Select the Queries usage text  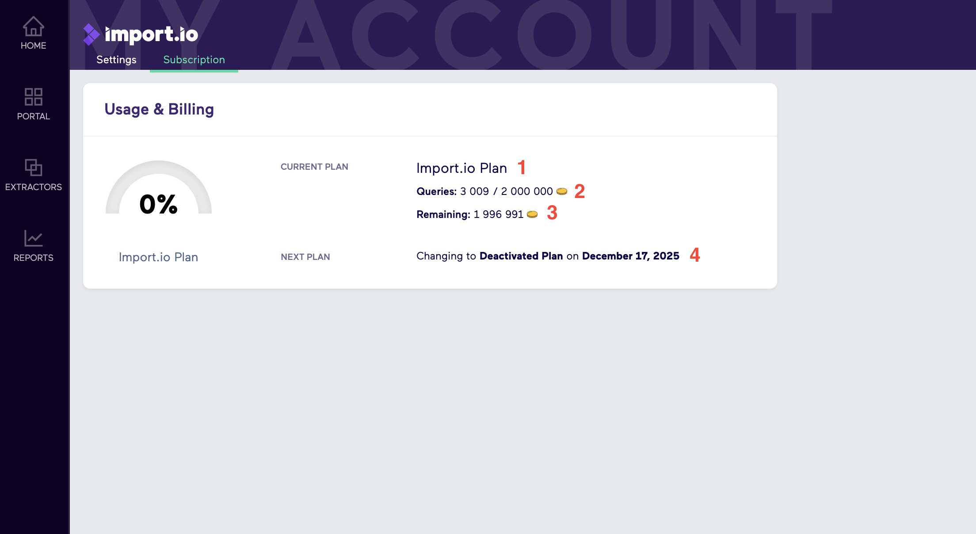tap(484, 191)
